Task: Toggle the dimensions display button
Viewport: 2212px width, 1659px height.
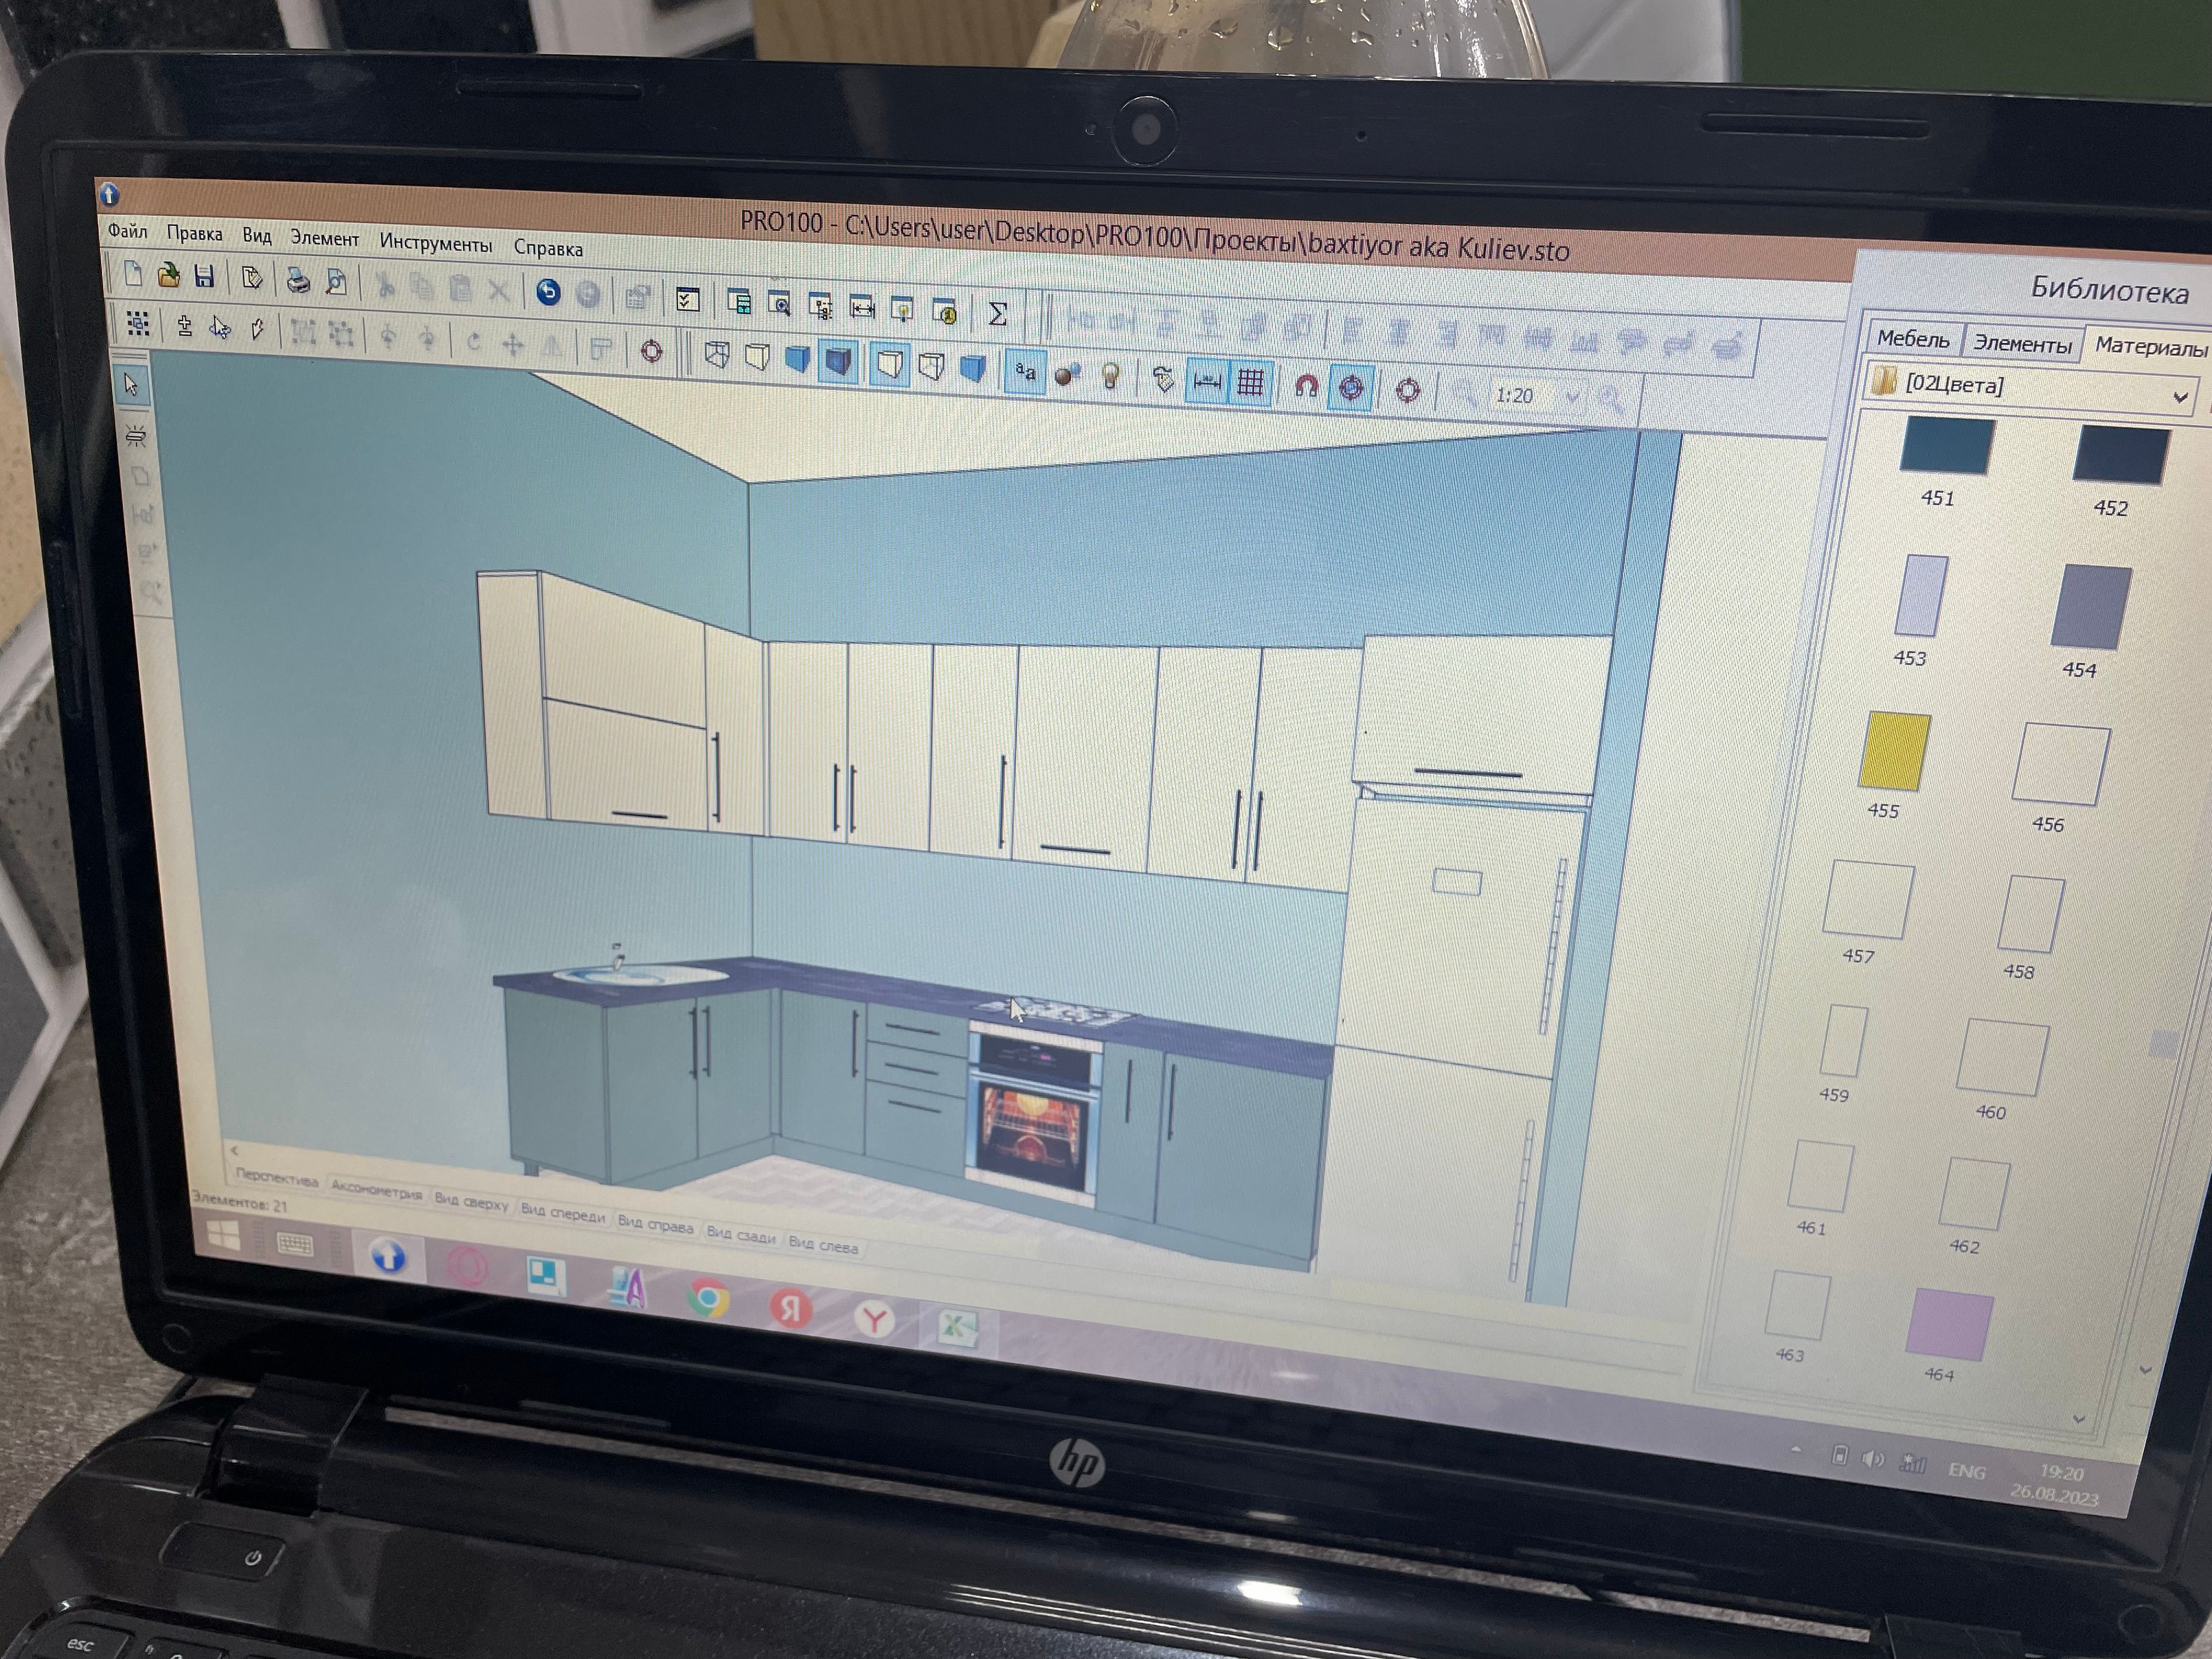Action: [x=1207, y=382]
